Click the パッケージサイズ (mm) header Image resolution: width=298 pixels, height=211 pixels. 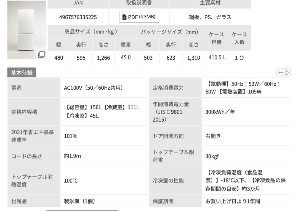(171, 32)
